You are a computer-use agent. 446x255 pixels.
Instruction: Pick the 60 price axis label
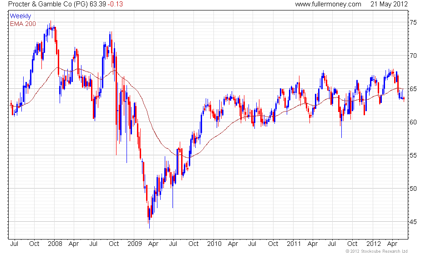(413, 122)
